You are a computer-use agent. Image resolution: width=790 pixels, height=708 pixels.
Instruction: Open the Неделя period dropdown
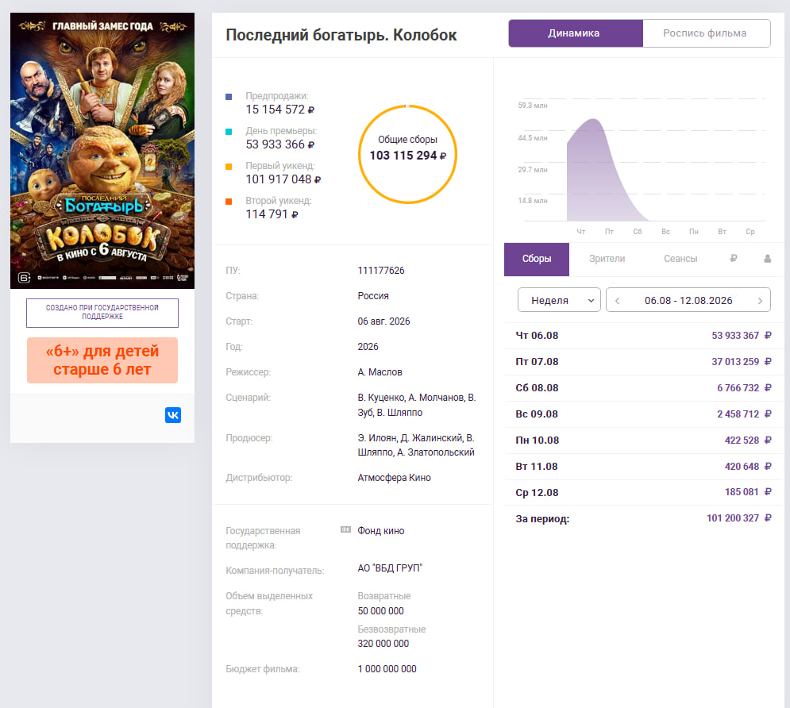pos(559,300)
